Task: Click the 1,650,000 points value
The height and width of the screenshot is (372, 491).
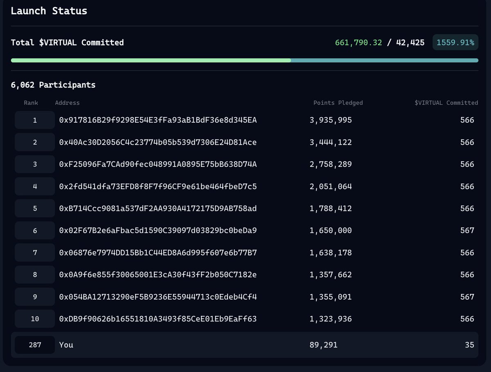Action: (331, 231)
